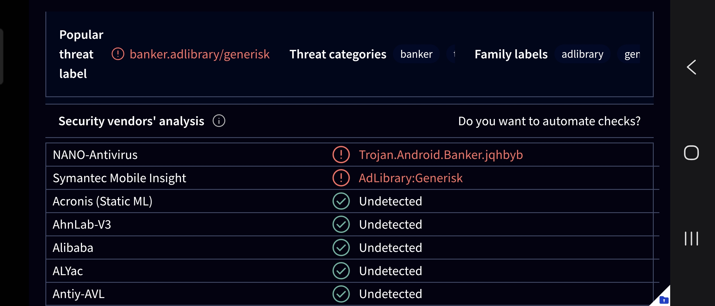This screenshot has height=306, width=715.
Task: Click the warning icon beside banker.adlibrary/generisk
Action: 118,54
